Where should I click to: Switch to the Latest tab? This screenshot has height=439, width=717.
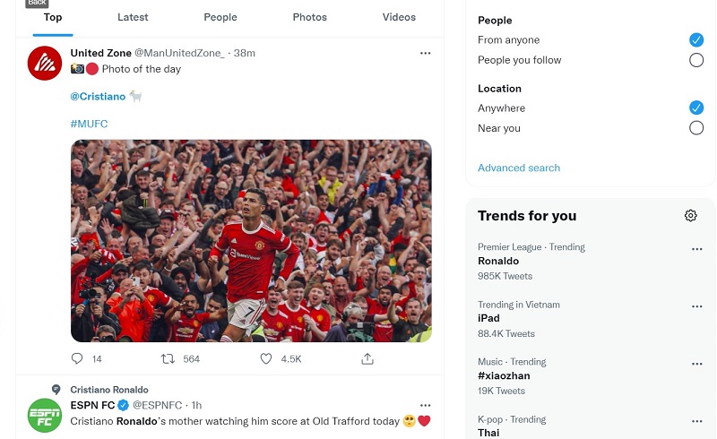coord(133,17)
